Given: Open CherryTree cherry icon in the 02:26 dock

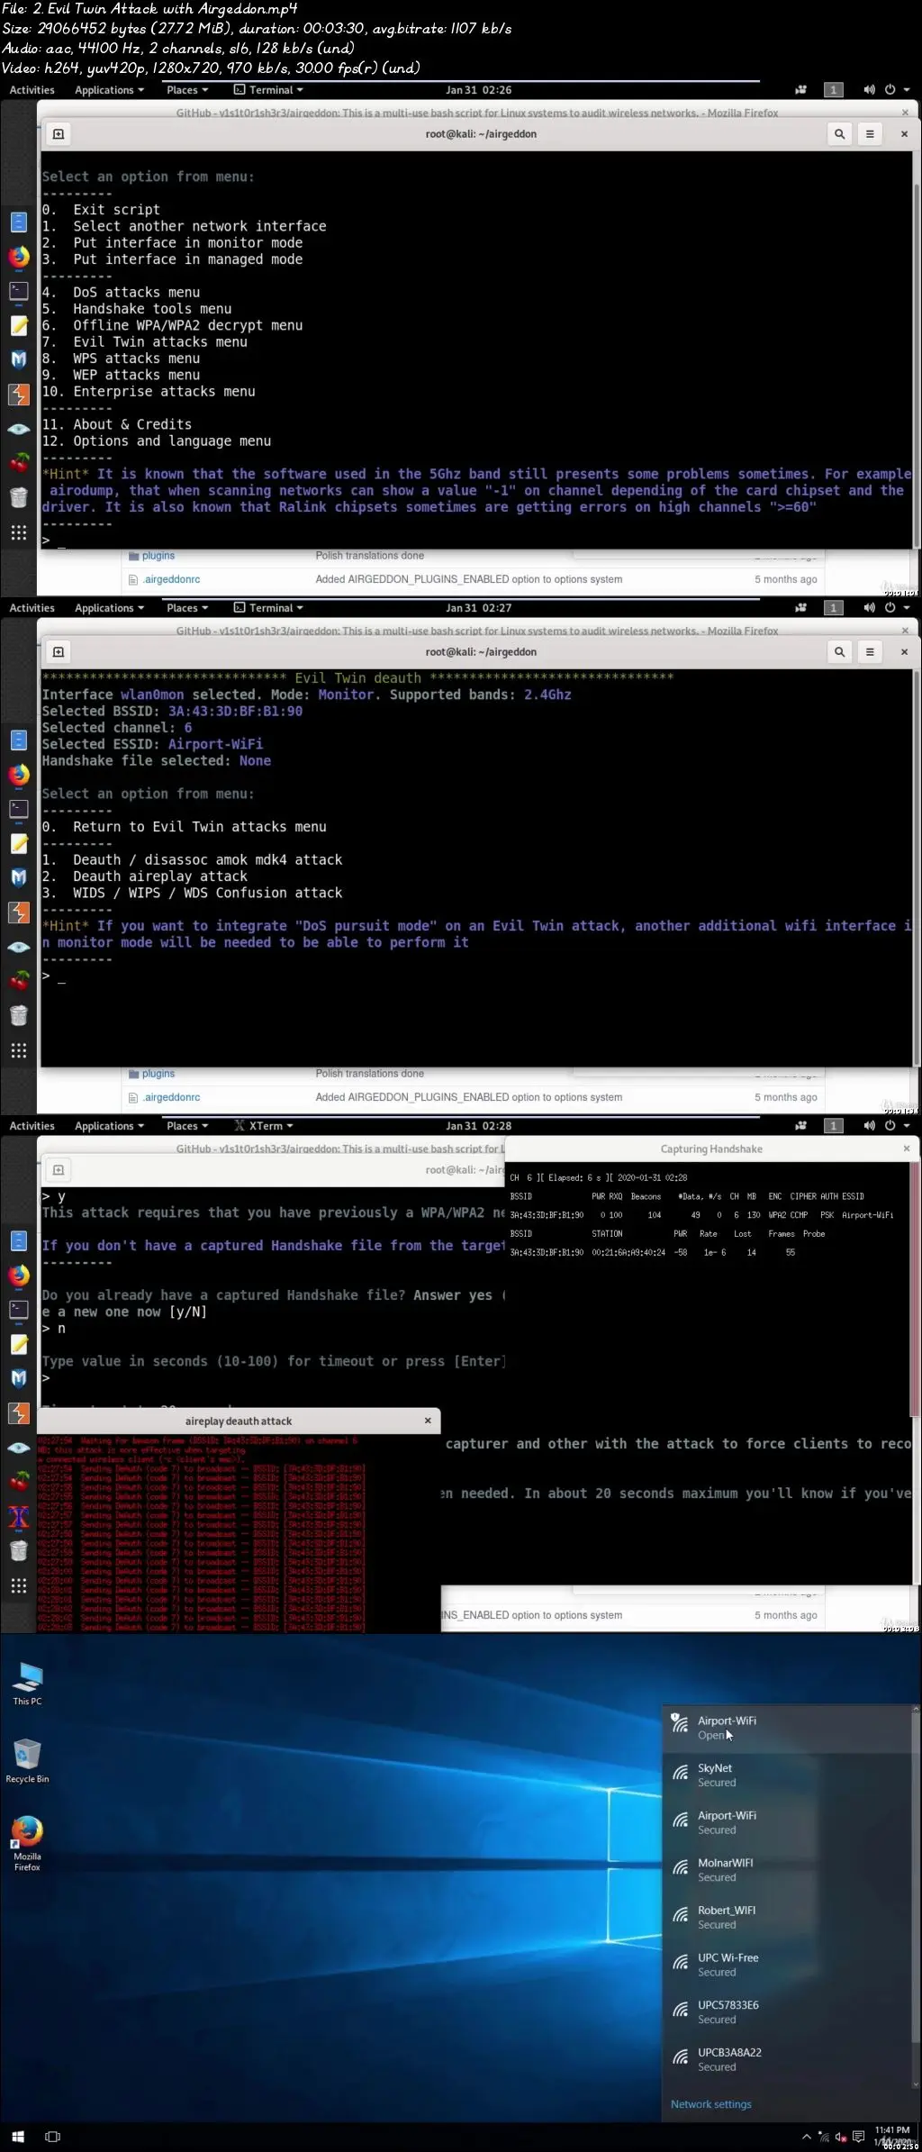Looking at the screenshot, I should [19, 463].
